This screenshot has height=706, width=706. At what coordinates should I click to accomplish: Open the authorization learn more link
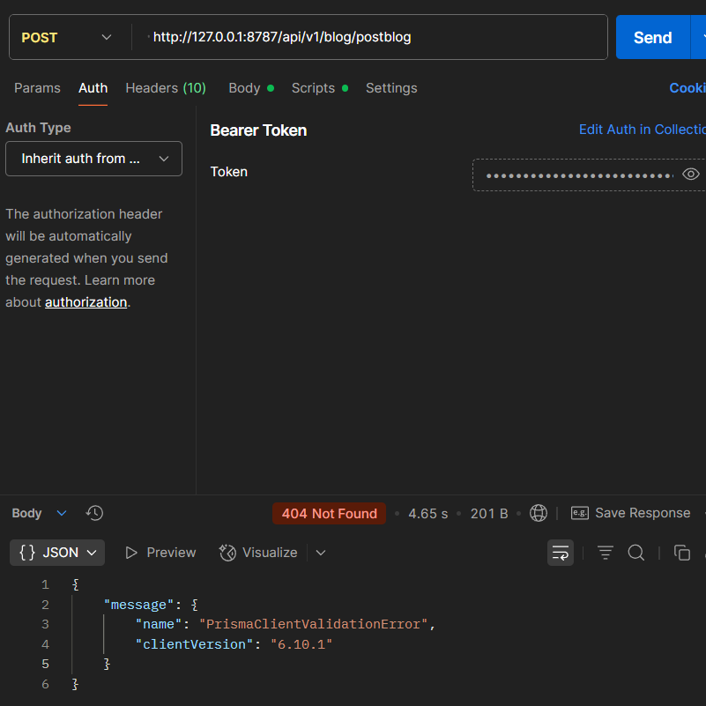coord(86,302)
